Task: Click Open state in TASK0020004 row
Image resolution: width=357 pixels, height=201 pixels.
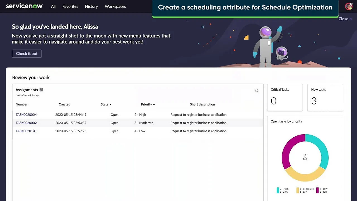Action: [x=114, y=115]
